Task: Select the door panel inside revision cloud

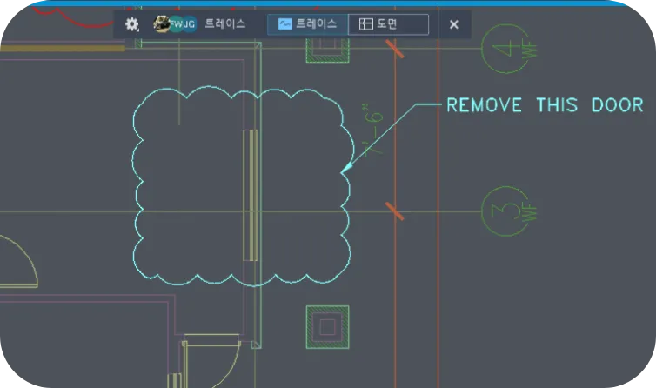Action: (x=251, y=195)
